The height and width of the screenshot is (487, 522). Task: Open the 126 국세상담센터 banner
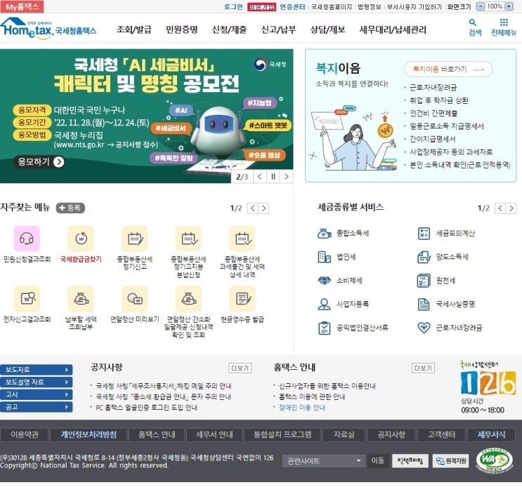pyautogui.click(x=488, y=387)
